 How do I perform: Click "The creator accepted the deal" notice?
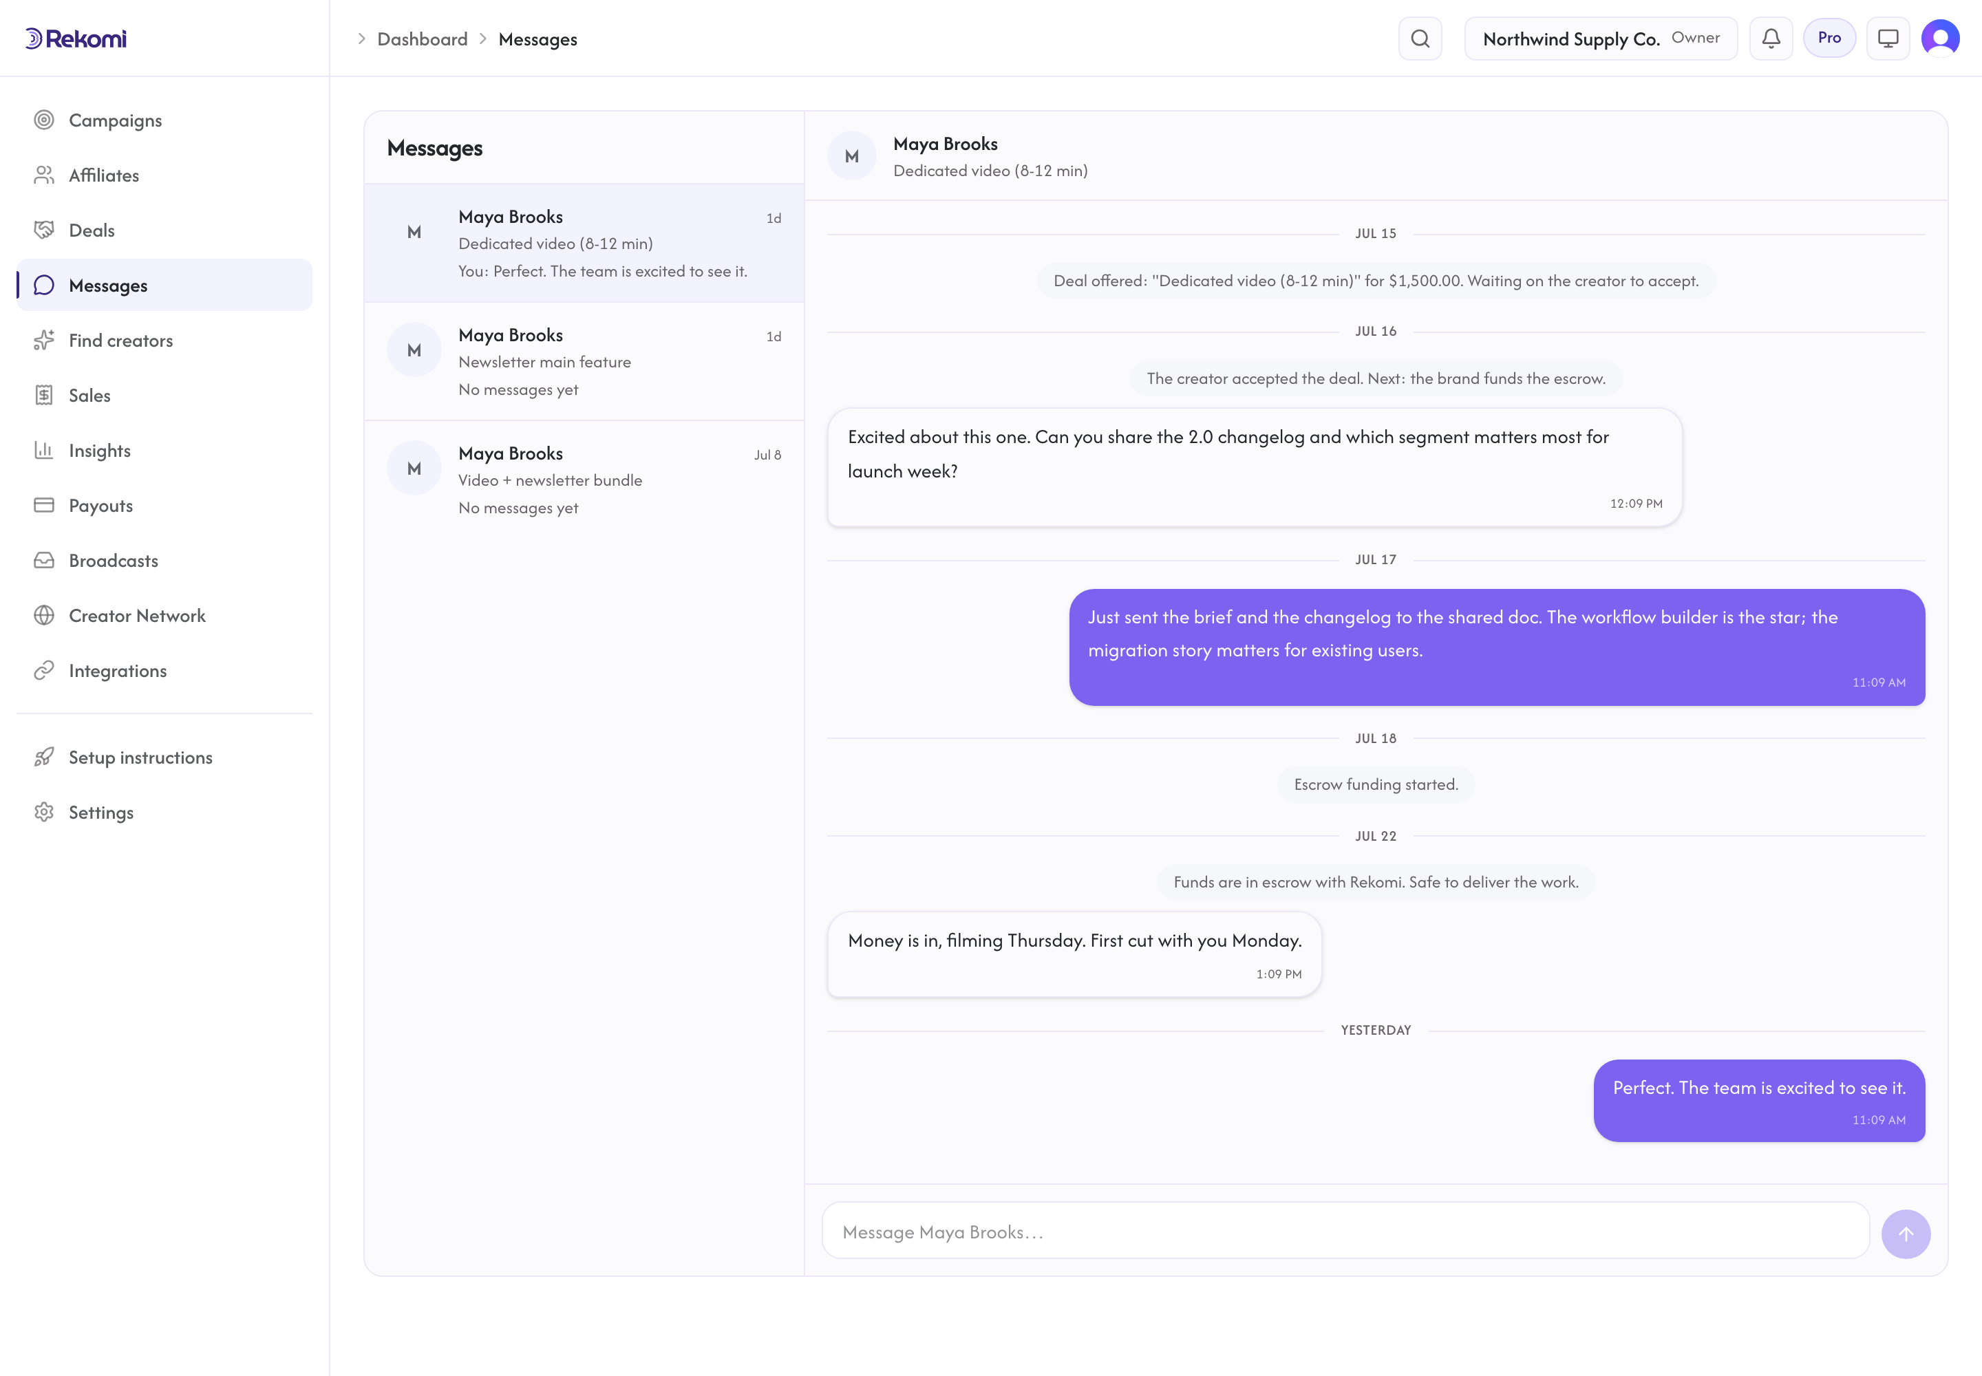pyautogui.click(x=1376, y=378)
